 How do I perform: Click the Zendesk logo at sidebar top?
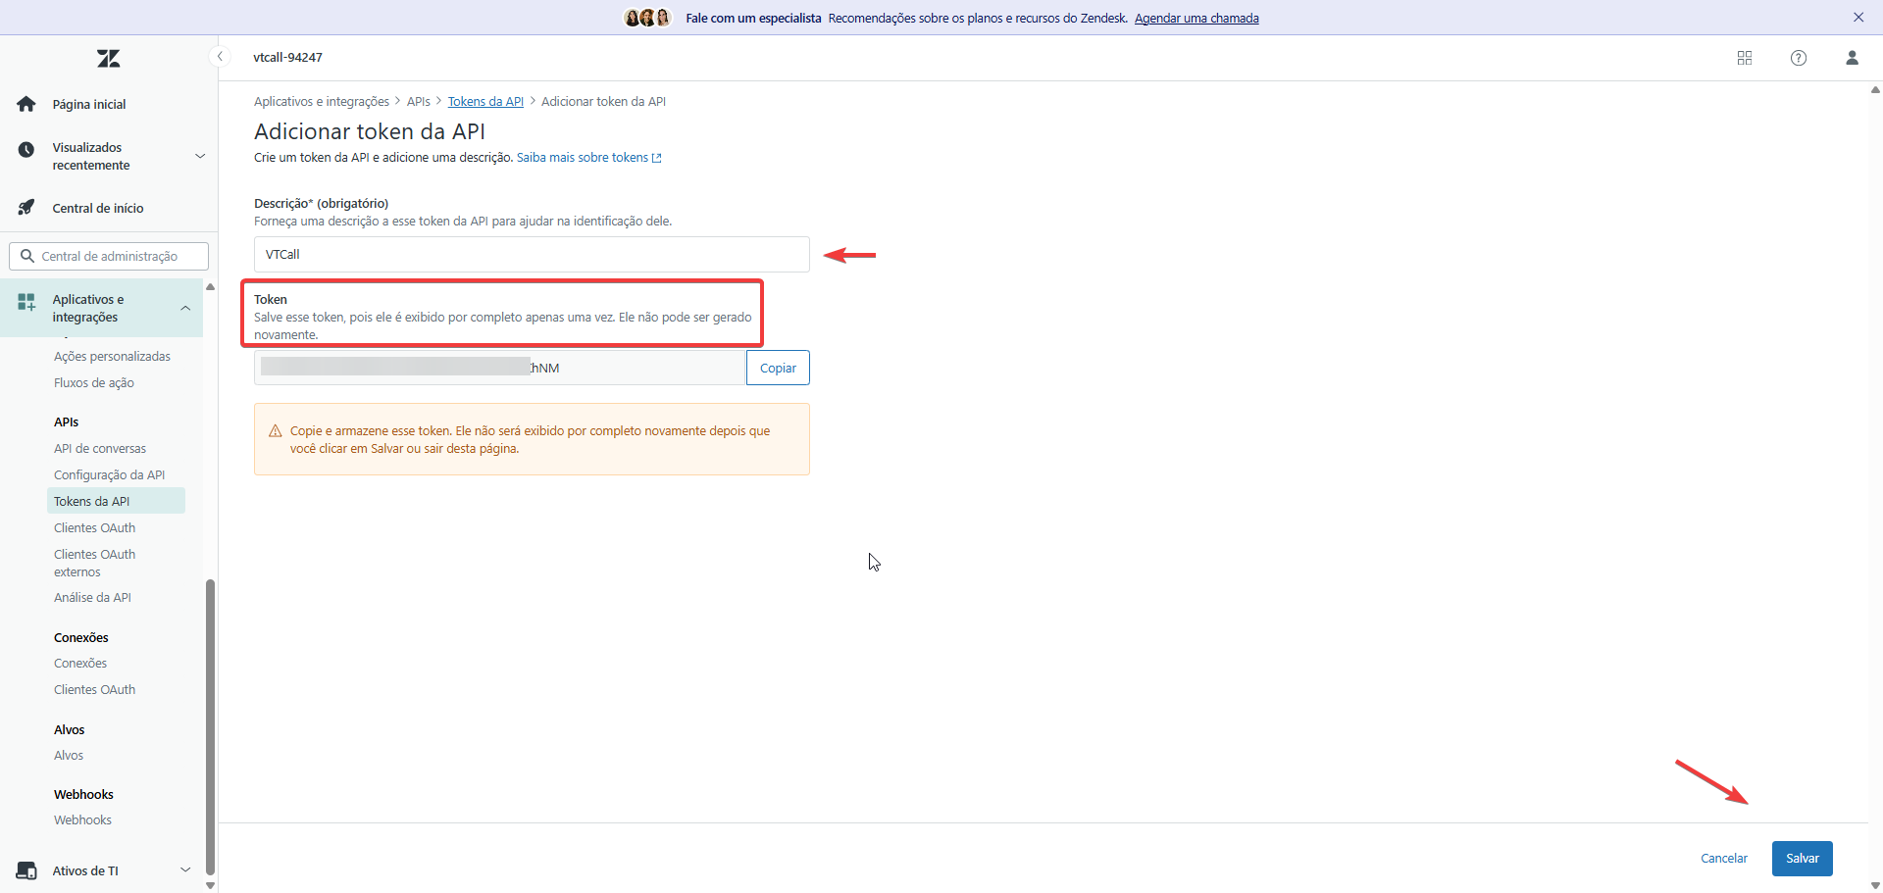(x=108, y=58)
